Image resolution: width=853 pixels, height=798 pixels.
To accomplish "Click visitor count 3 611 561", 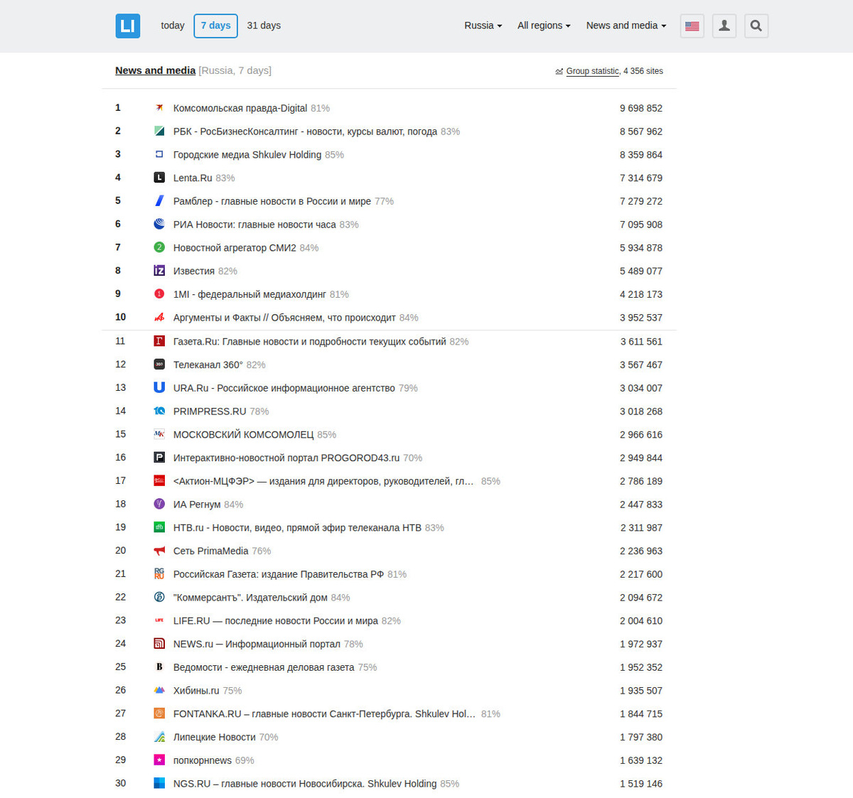I will [x=641, y=341].
